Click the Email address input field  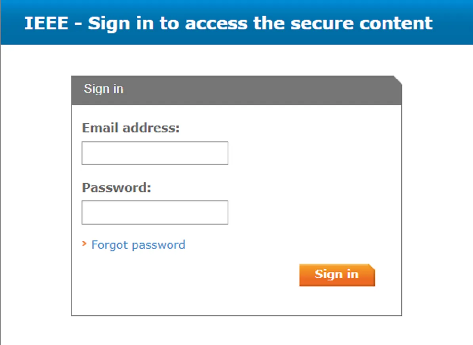[154, 153]
